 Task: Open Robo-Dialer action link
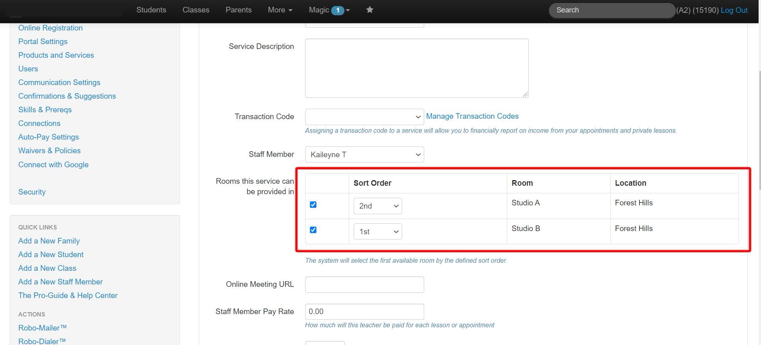(x=42, y=341)
